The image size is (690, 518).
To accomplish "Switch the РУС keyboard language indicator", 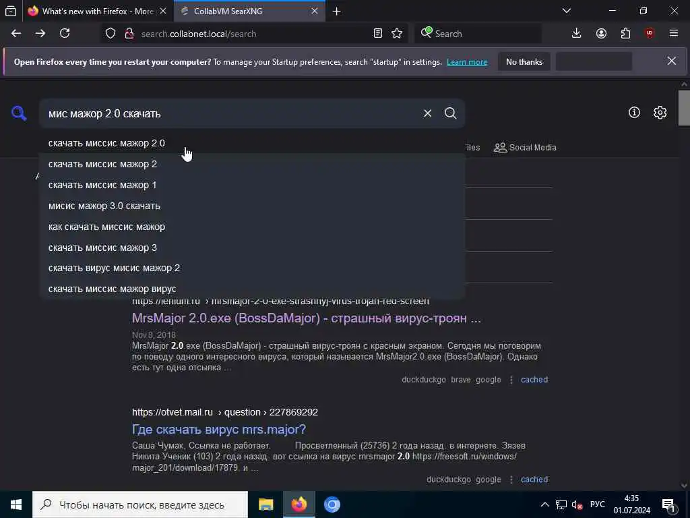I will click(597, 505).
